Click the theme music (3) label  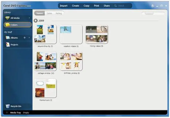(x=46, y=100)
